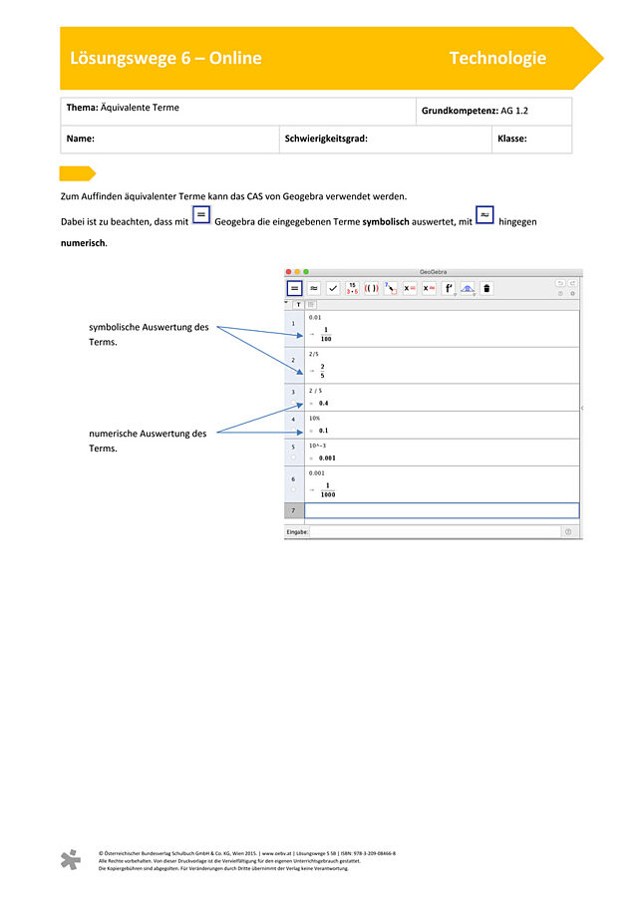This screenshot has height=902, width=638.
Task: Click the input '10^-3' in CAS row 5
Action: tap(318, 446)
